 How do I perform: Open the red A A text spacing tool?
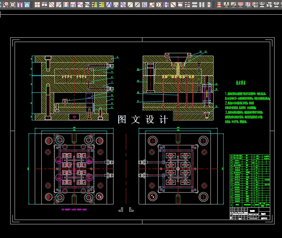pos(66,4)
